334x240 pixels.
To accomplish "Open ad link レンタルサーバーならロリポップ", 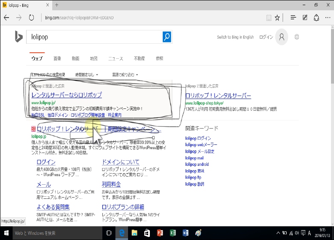I will point(67,95).
